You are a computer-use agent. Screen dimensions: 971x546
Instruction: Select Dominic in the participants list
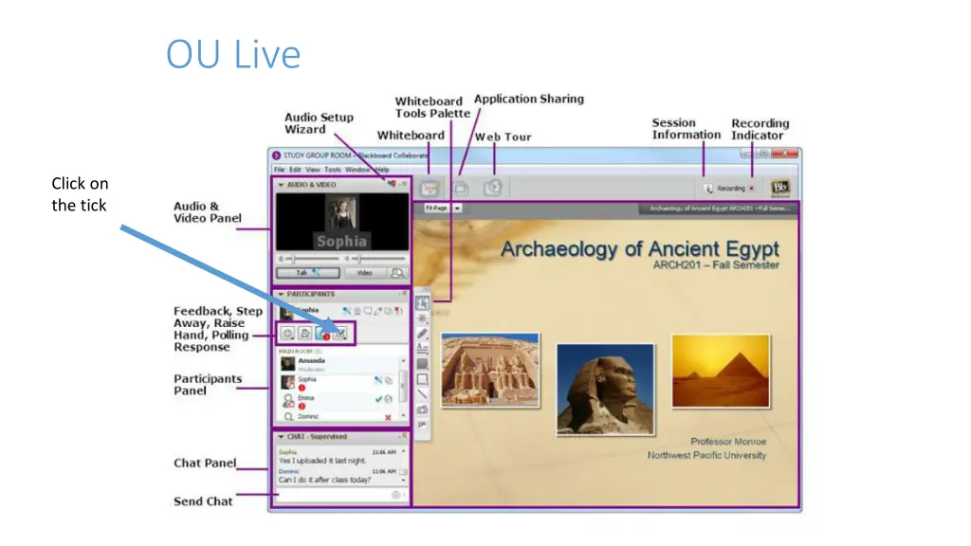tap(339, 417)
